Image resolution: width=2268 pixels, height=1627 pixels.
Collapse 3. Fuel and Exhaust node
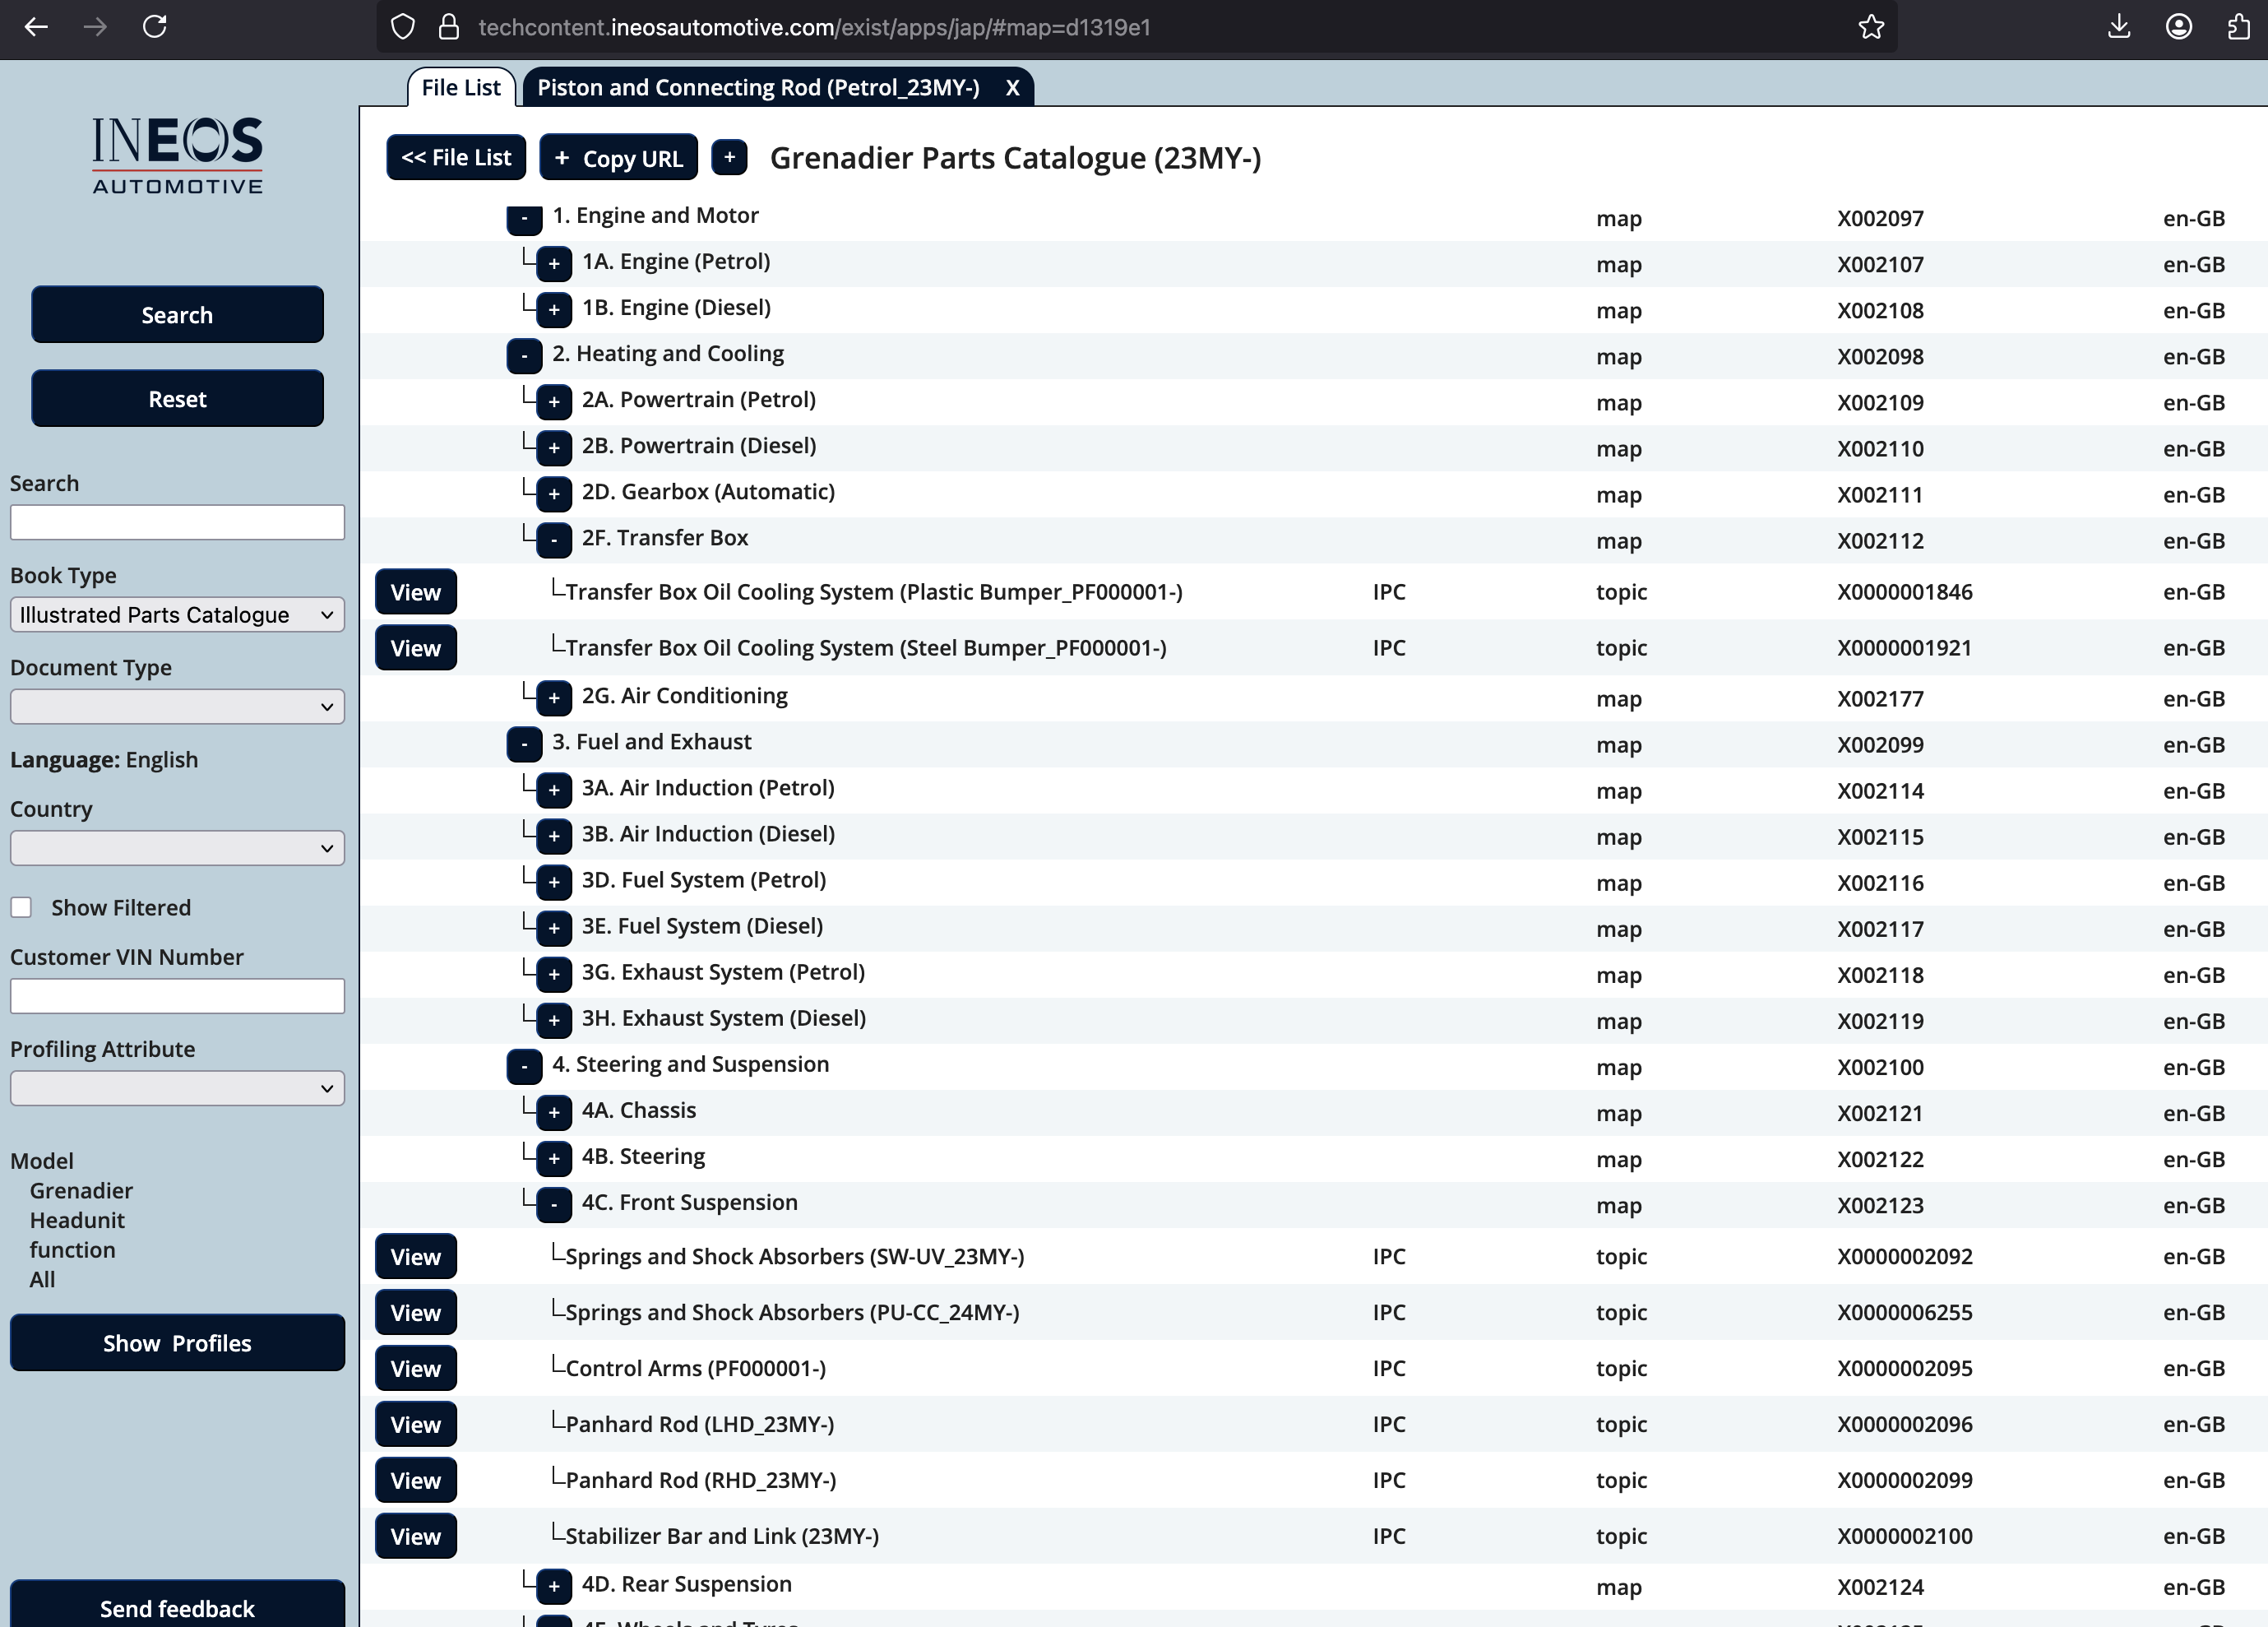524,744
